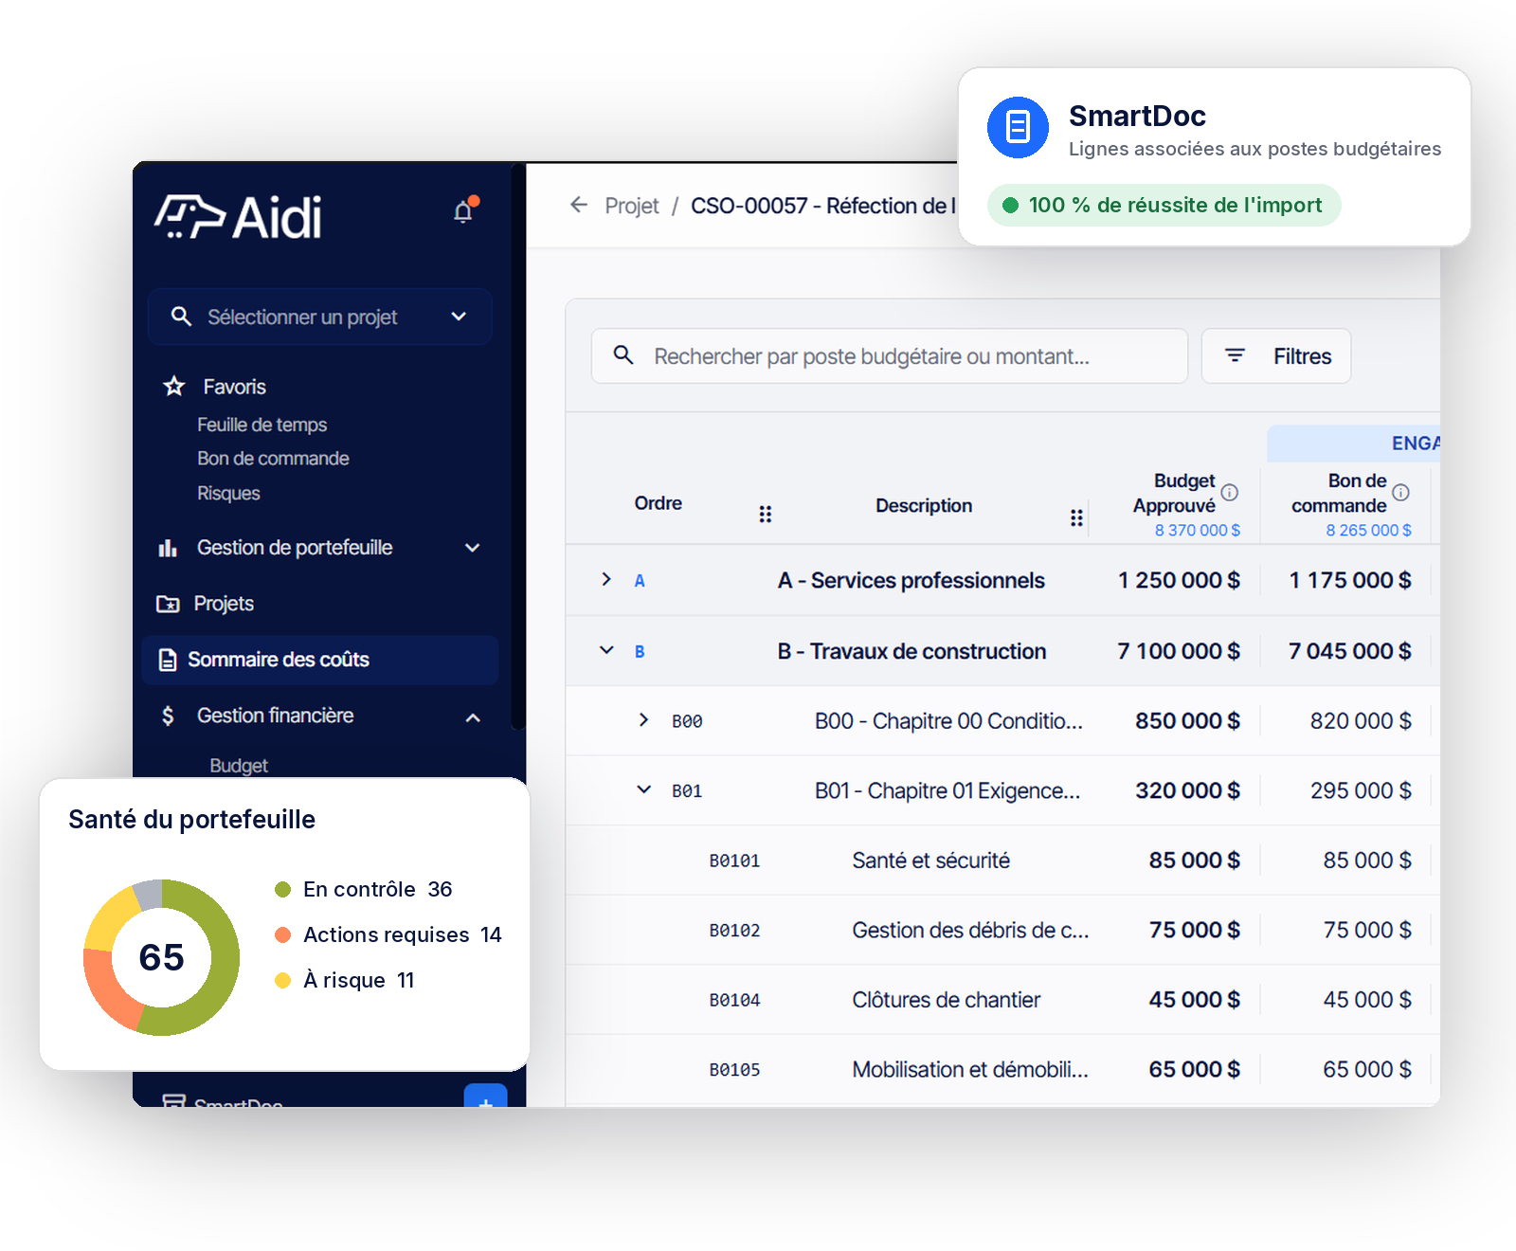
Task: Open Bon de commande favorite
Action: [x=273, y=459]
